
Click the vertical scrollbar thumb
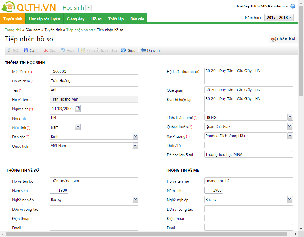(301, 51)
